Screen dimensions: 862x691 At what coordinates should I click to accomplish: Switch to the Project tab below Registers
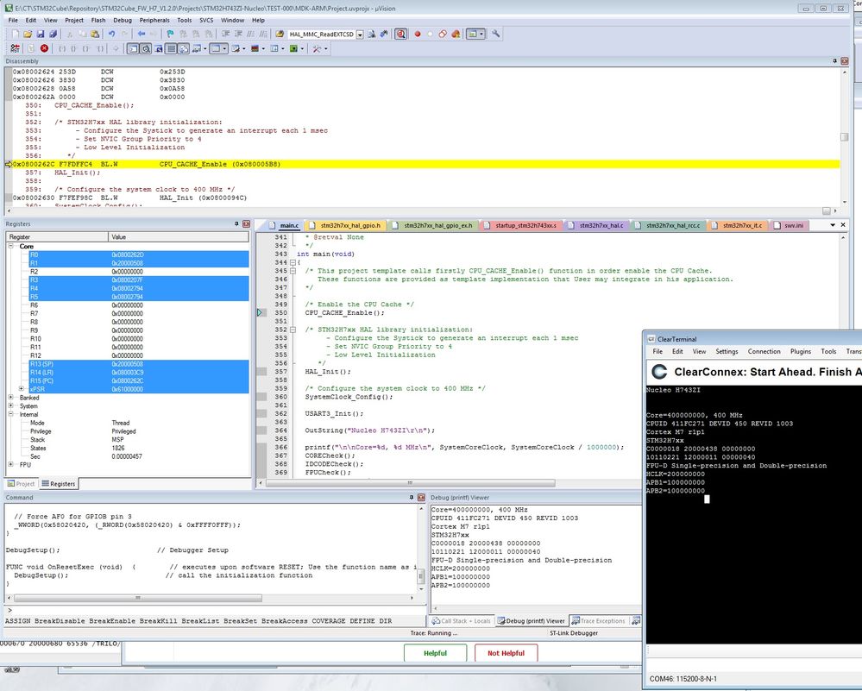coord(21,484)
